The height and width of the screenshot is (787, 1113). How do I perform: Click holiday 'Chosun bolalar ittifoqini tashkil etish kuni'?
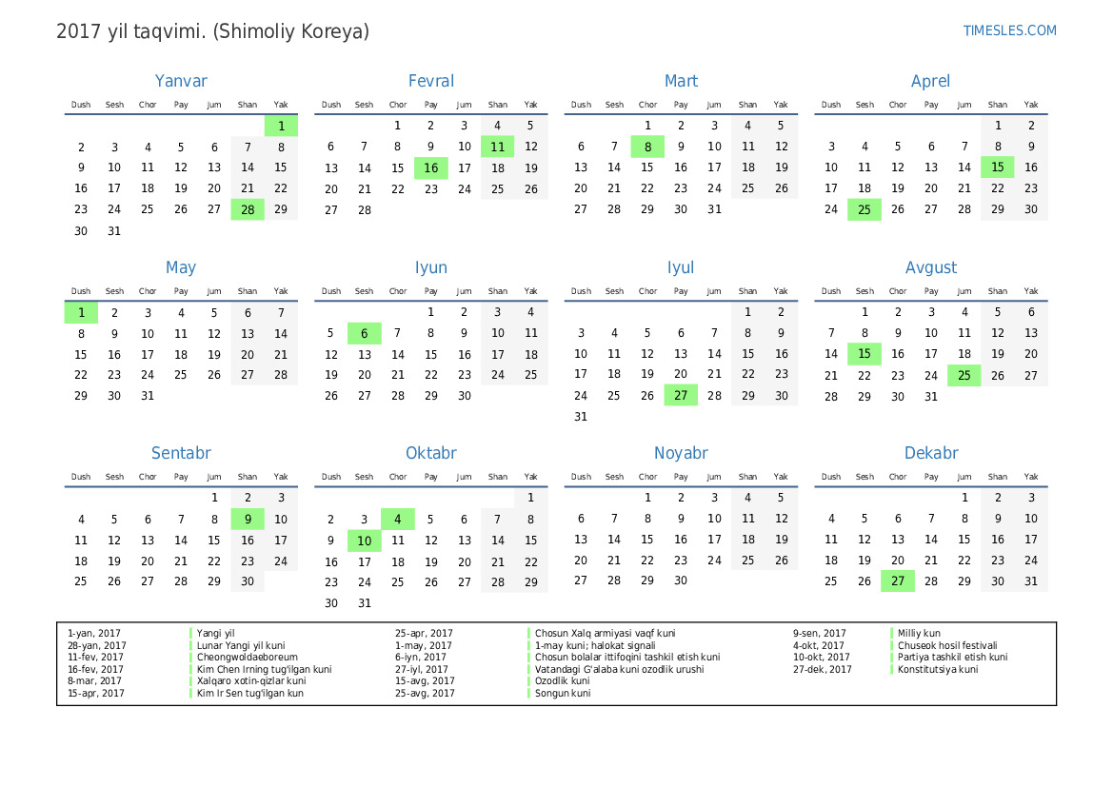point(627,658)
